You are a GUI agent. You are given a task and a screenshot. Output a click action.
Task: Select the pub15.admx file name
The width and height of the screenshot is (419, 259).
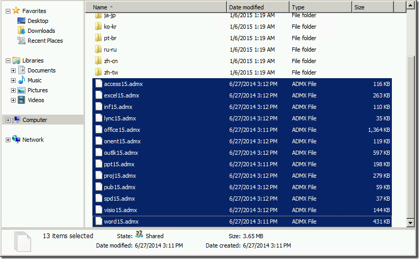click(119, 187)
